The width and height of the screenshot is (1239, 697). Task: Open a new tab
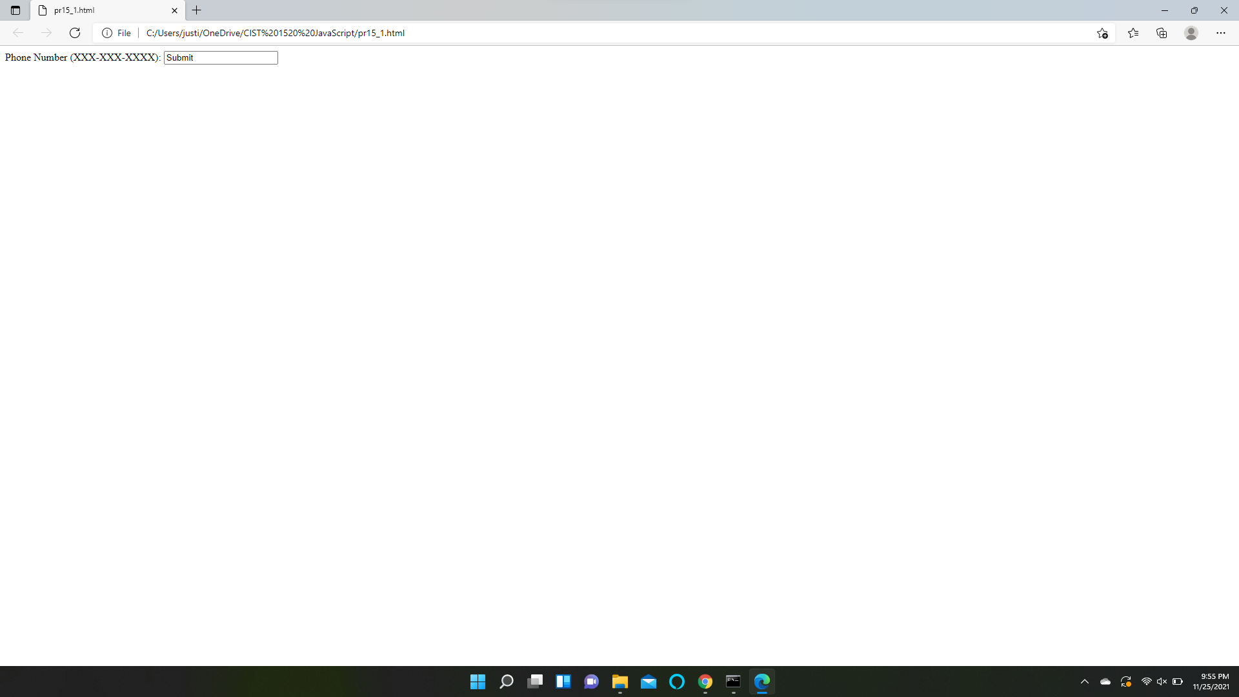pos(197,10)
